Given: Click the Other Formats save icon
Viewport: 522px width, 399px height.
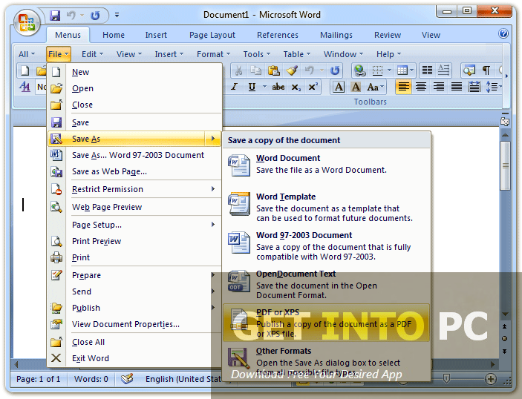Looking at the screenshot, I should point(238,358).
